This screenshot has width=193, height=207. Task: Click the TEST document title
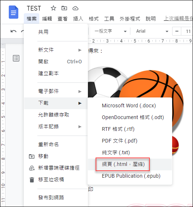(34, 8)
